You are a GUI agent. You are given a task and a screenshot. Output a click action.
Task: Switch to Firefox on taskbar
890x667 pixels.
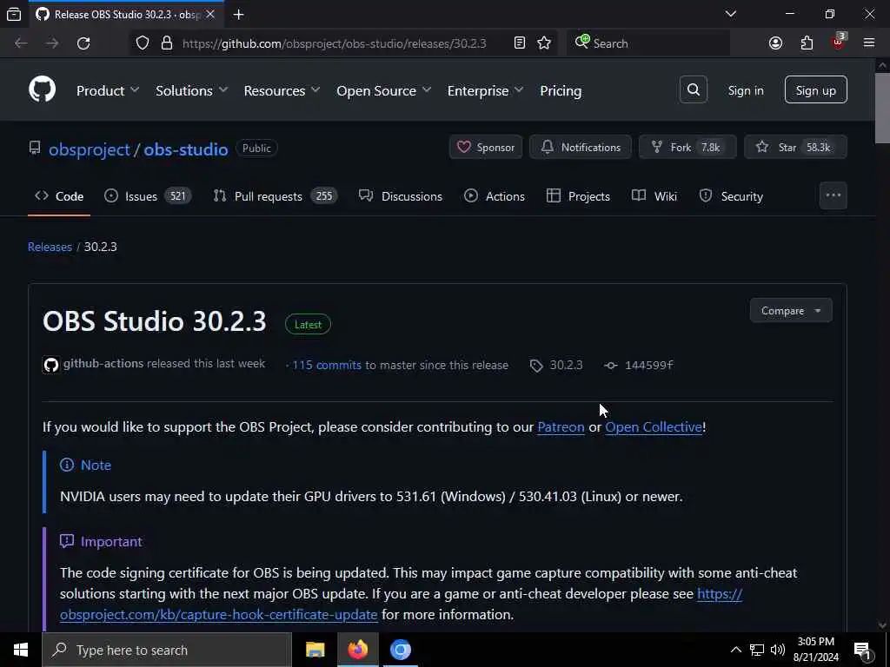[357, 650]
